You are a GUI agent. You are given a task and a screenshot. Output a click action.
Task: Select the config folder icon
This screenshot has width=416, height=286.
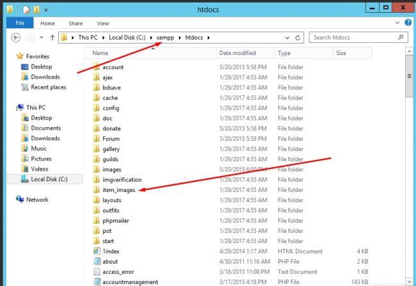pyautogui.click(x=97, y=107)
